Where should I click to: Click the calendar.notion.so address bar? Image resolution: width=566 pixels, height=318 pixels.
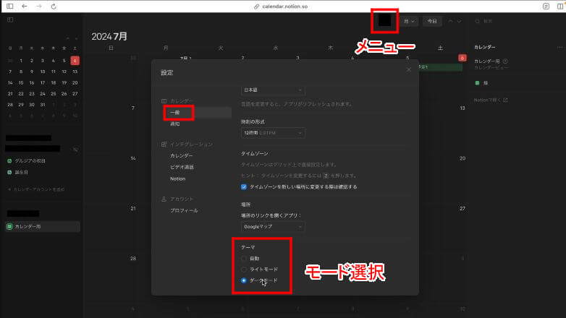282,7
